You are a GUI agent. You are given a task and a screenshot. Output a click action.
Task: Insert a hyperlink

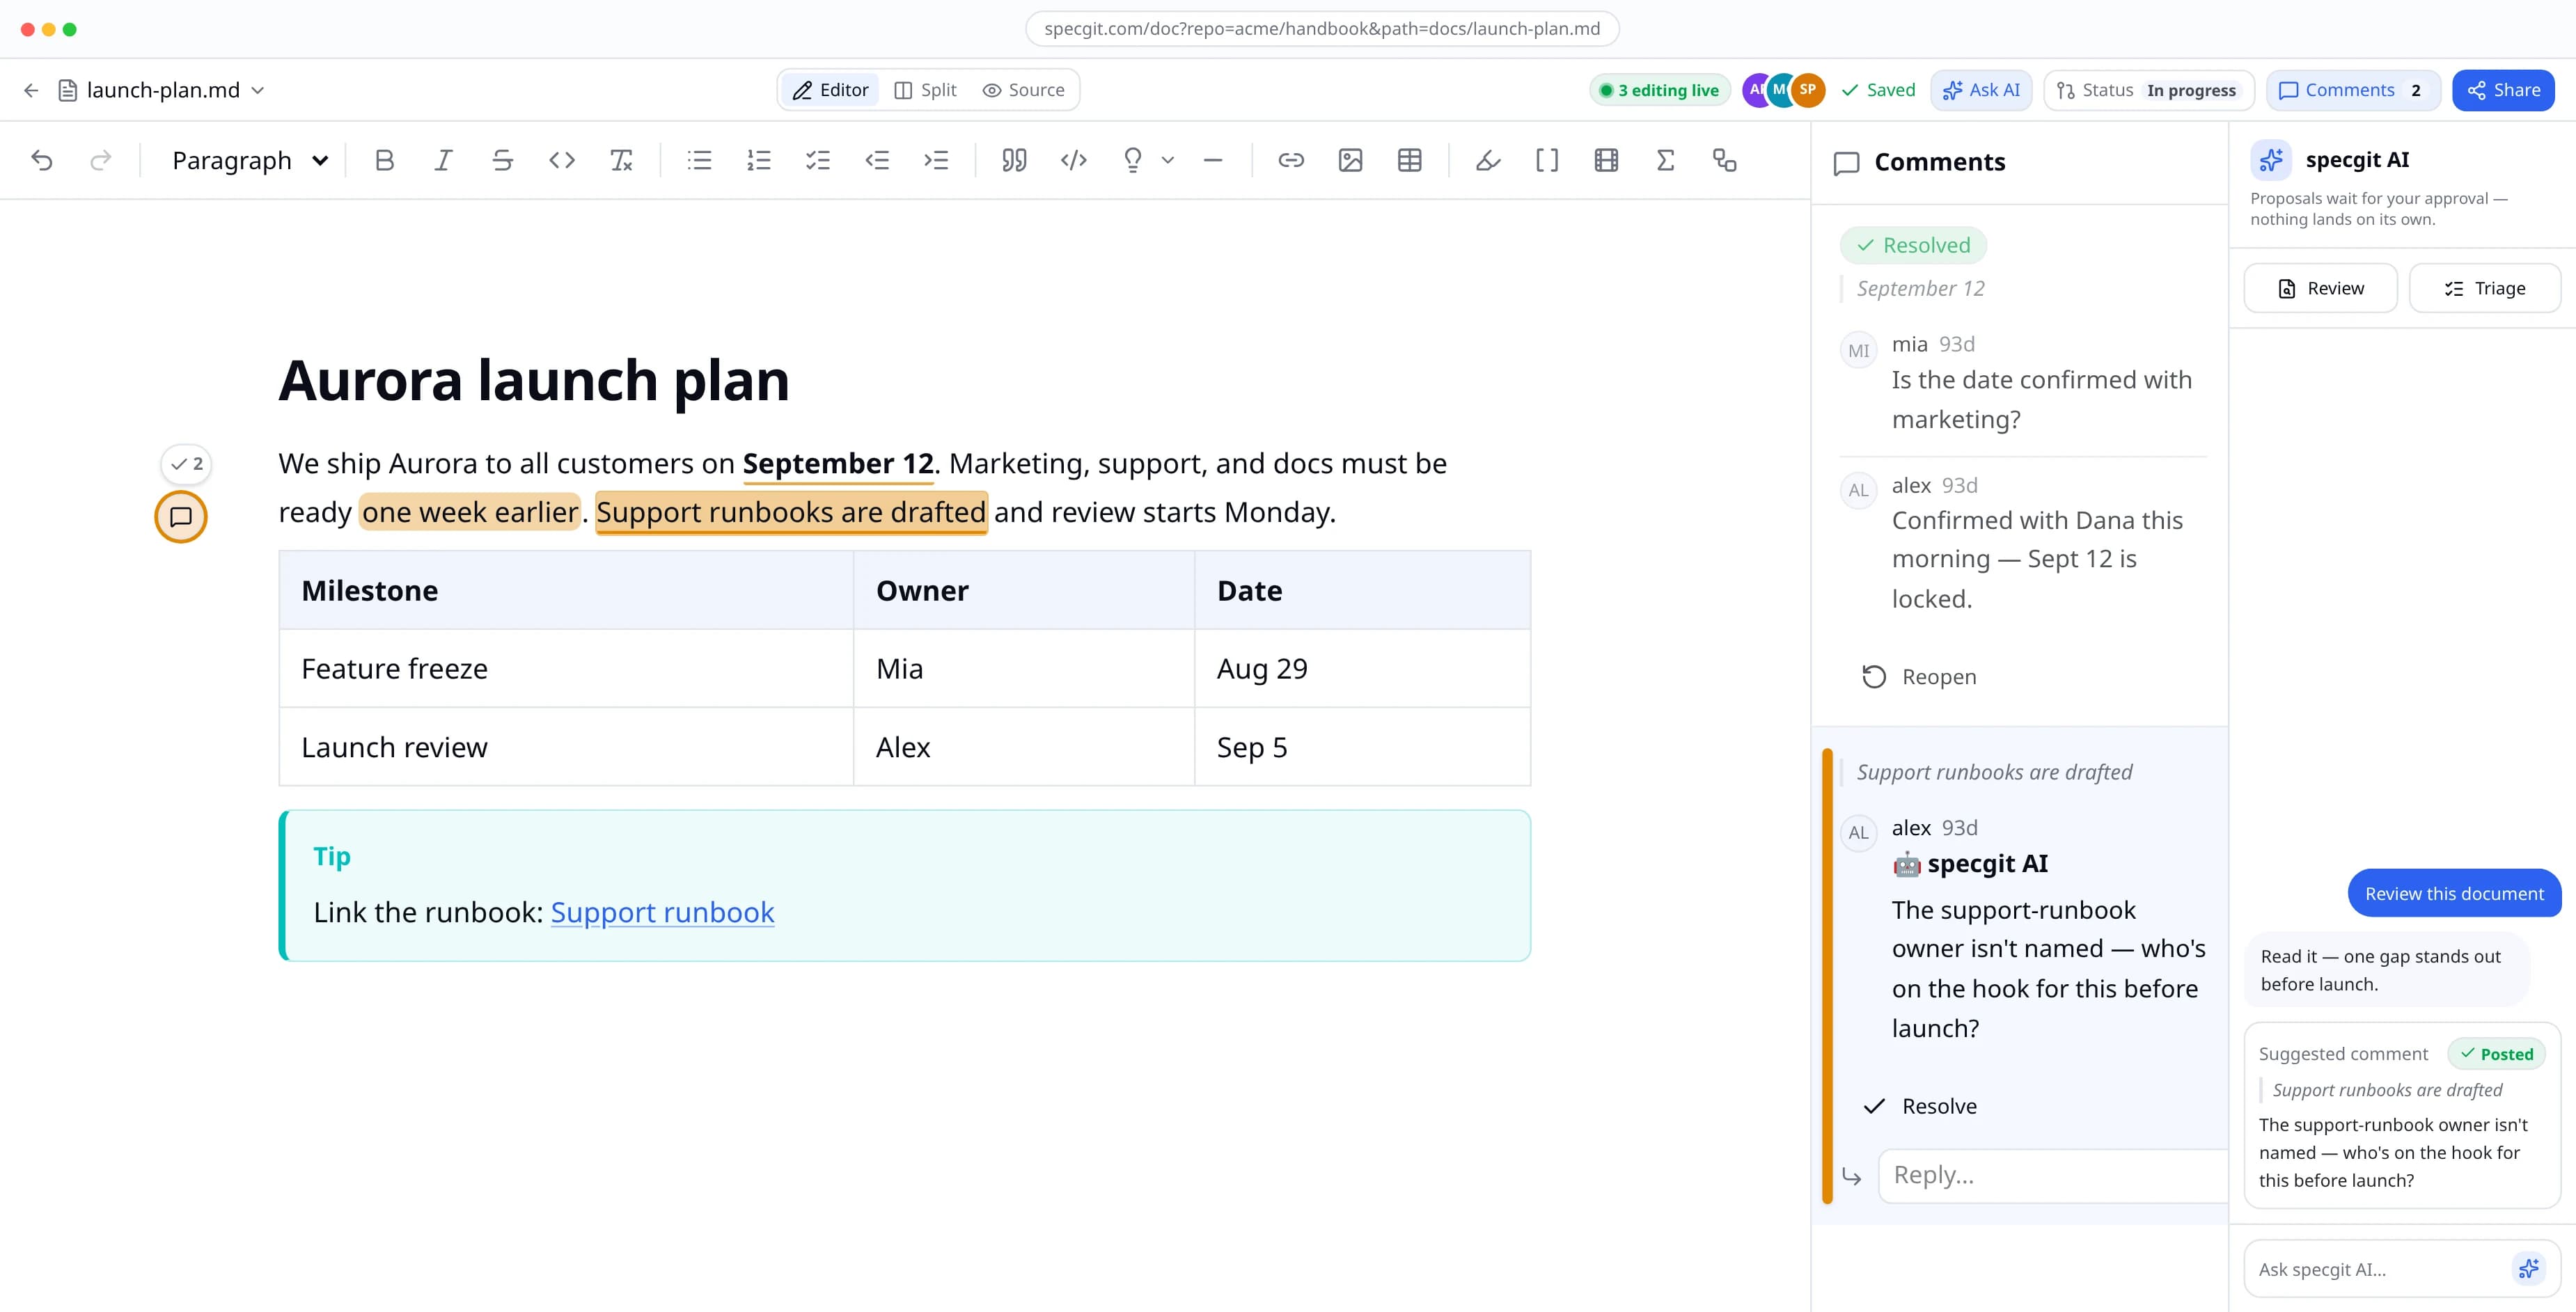(1291, 160)
